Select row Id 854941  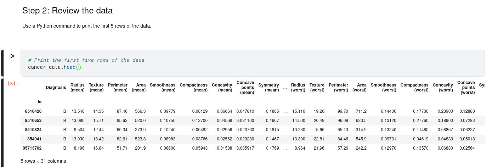(x=34, y=139)
